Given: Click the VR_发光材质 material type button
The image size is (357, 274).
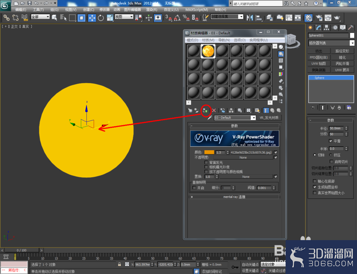Looking at the screenshot, I should 269,118.
